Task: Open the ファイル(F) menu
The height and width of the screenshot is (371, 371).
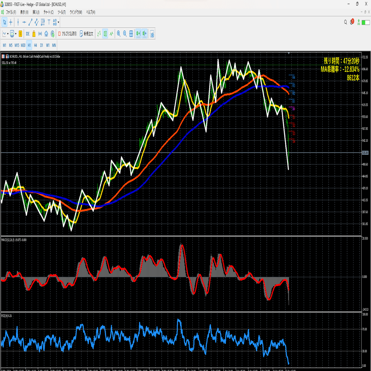Action: pos(11,12)
